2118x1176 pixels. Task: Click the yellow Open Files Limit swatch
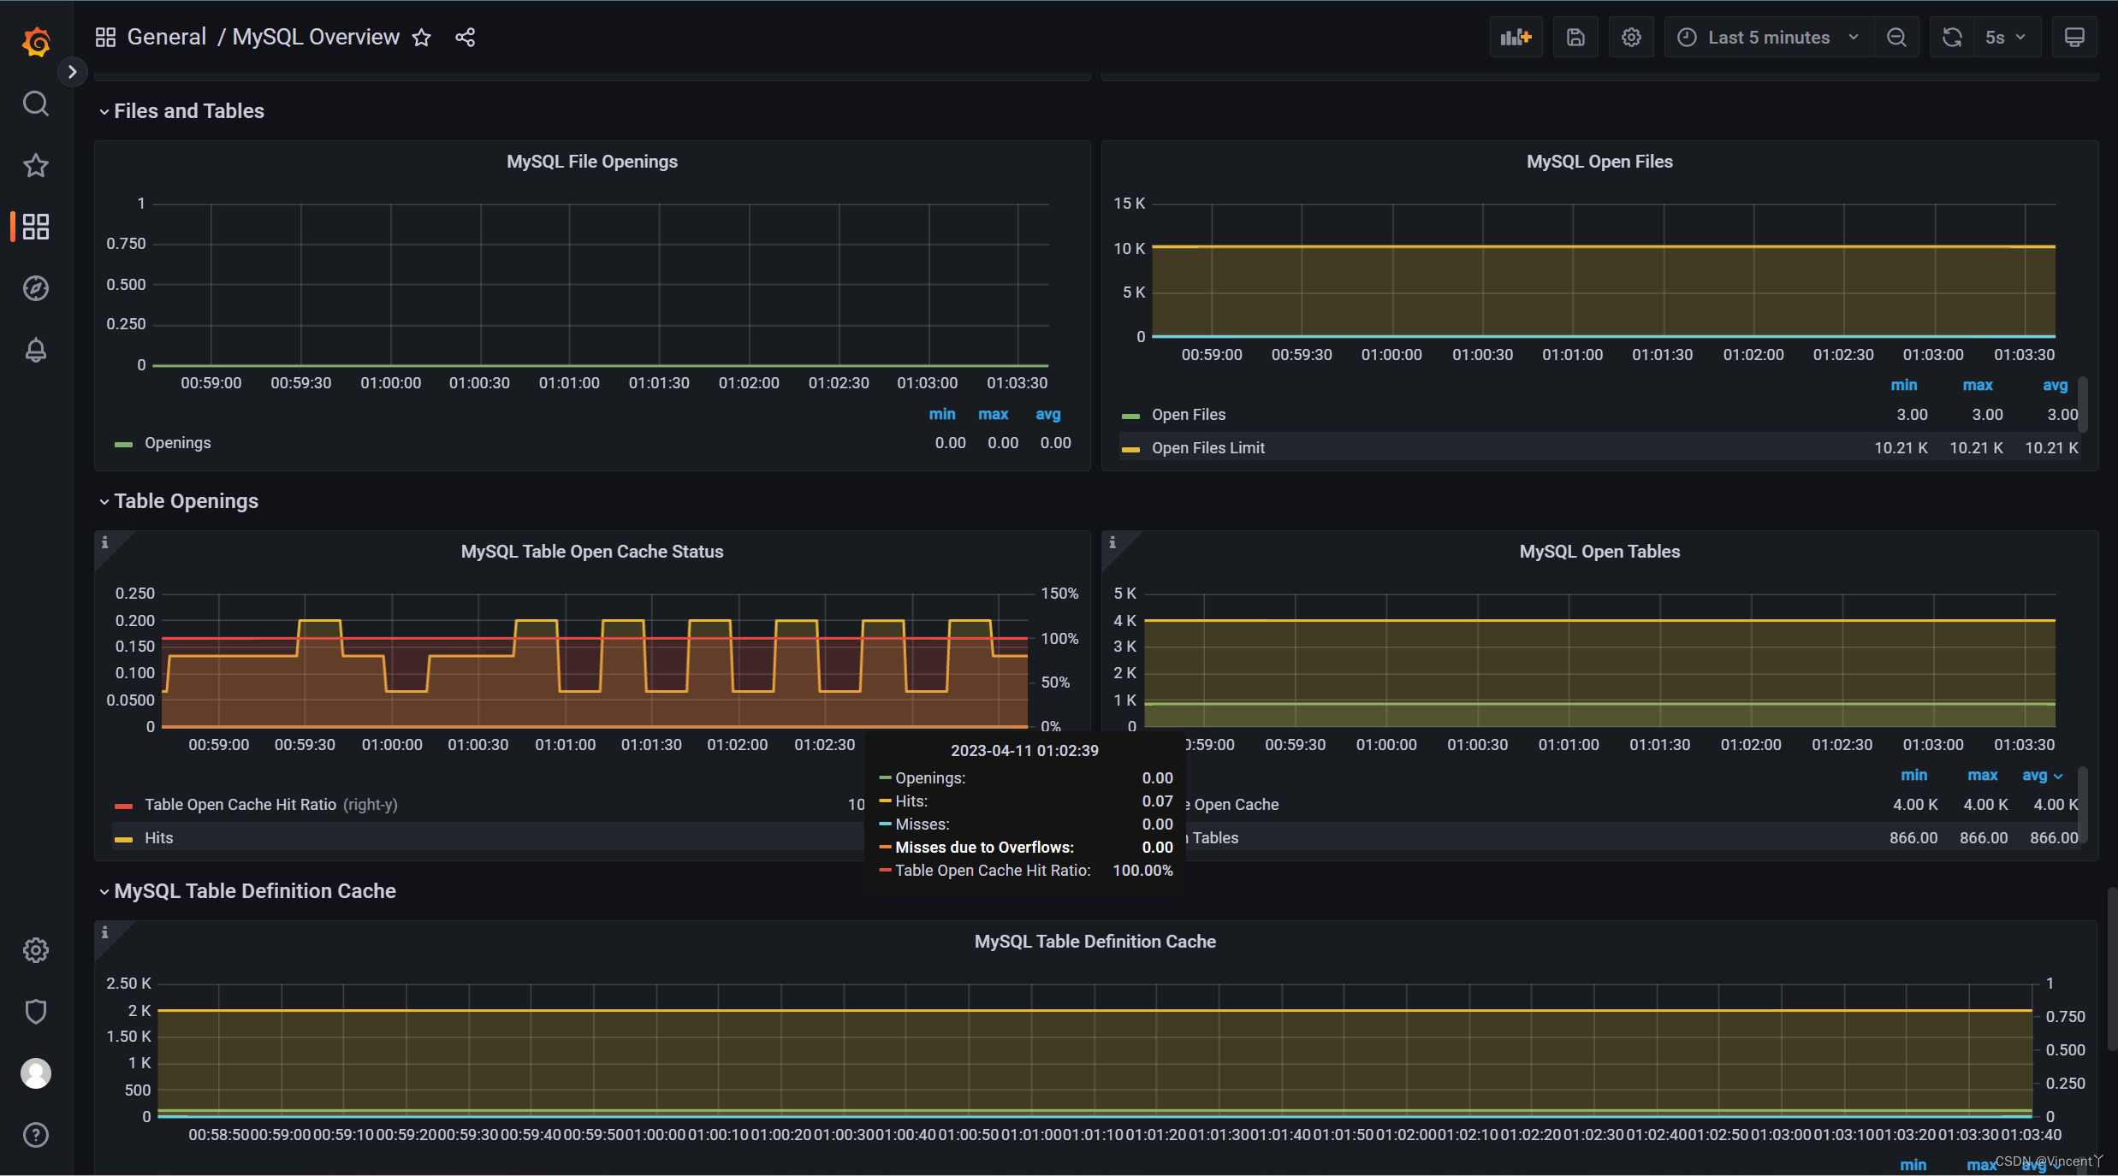point(1130,450)
